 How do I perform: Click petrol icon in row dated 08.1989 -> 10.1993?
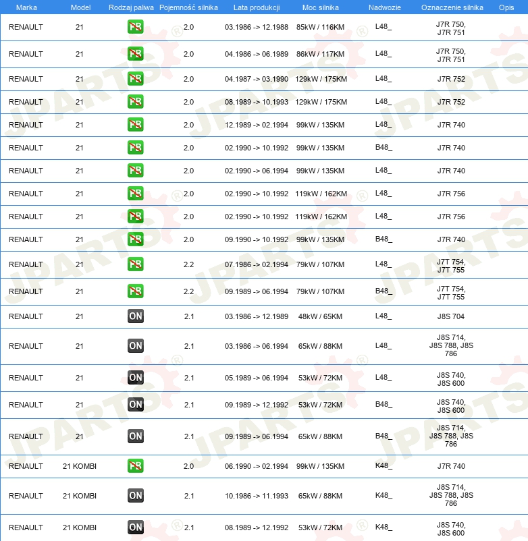click(135, 102)
